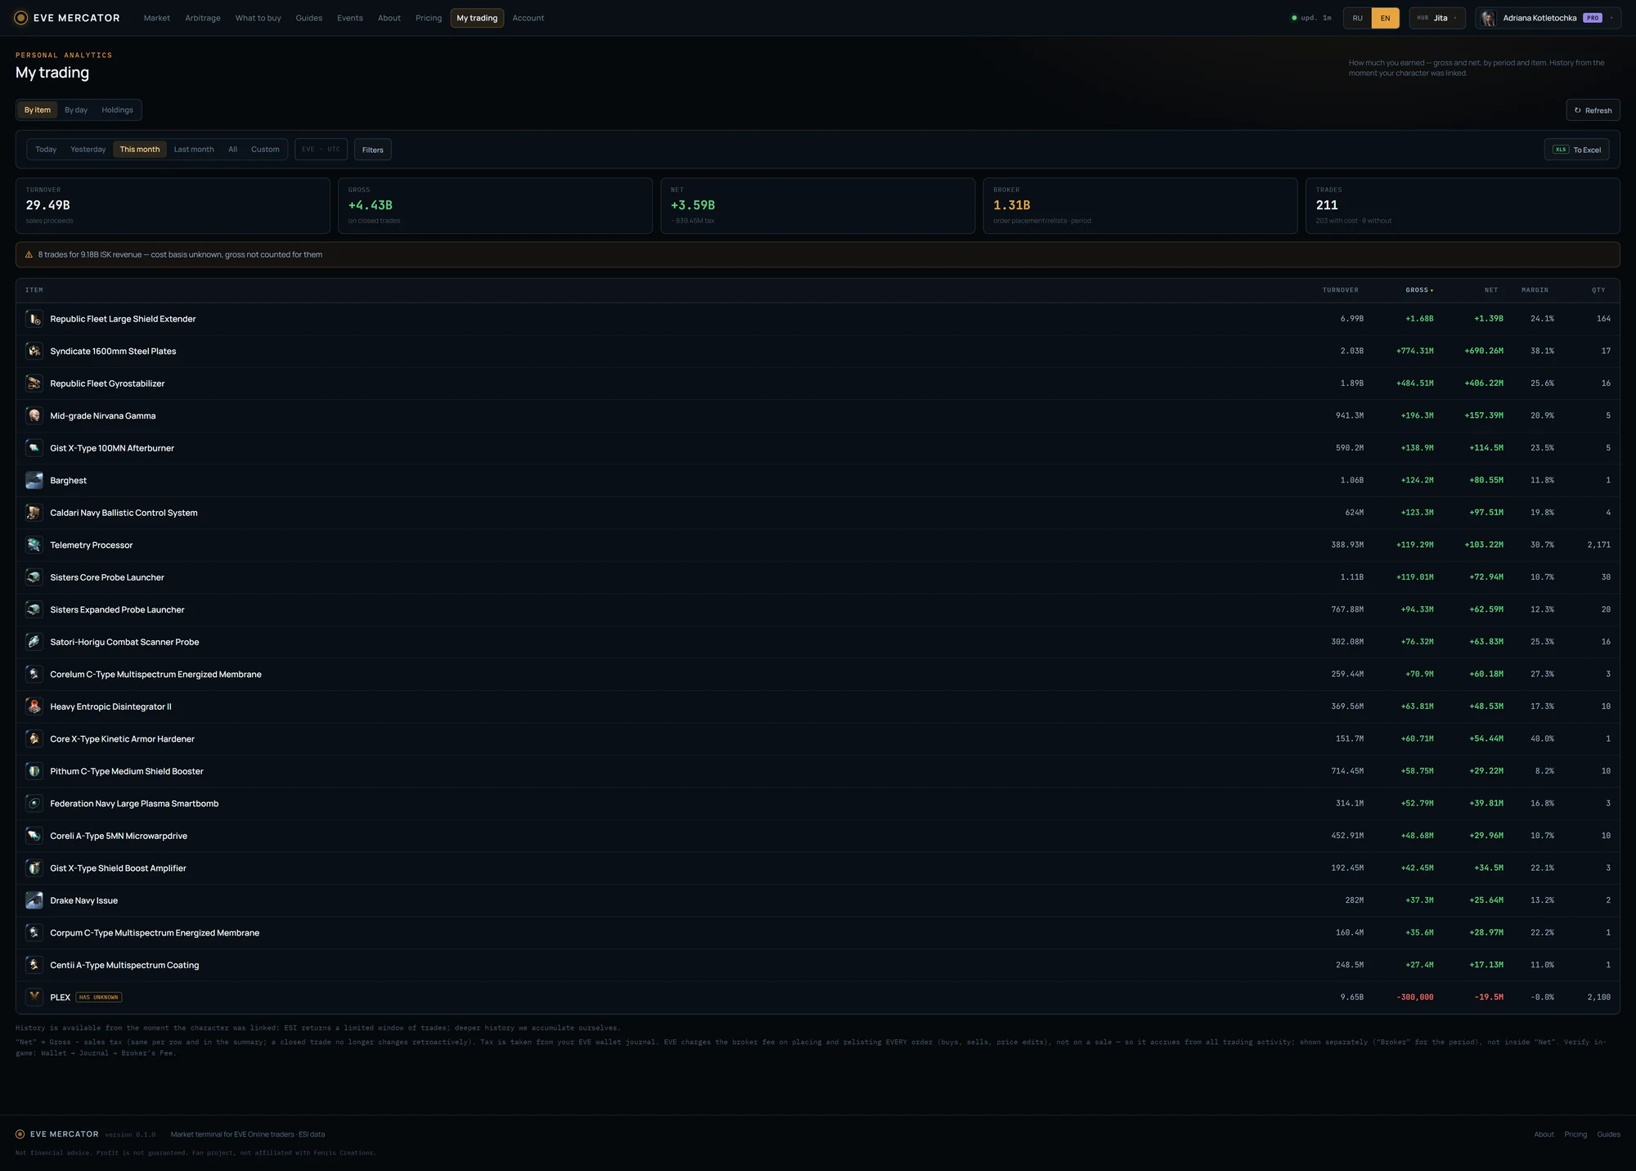The height and width of the screenshot is (1171, 1636).
Task: Open the footer About link
Action: pos(1544,1134)
